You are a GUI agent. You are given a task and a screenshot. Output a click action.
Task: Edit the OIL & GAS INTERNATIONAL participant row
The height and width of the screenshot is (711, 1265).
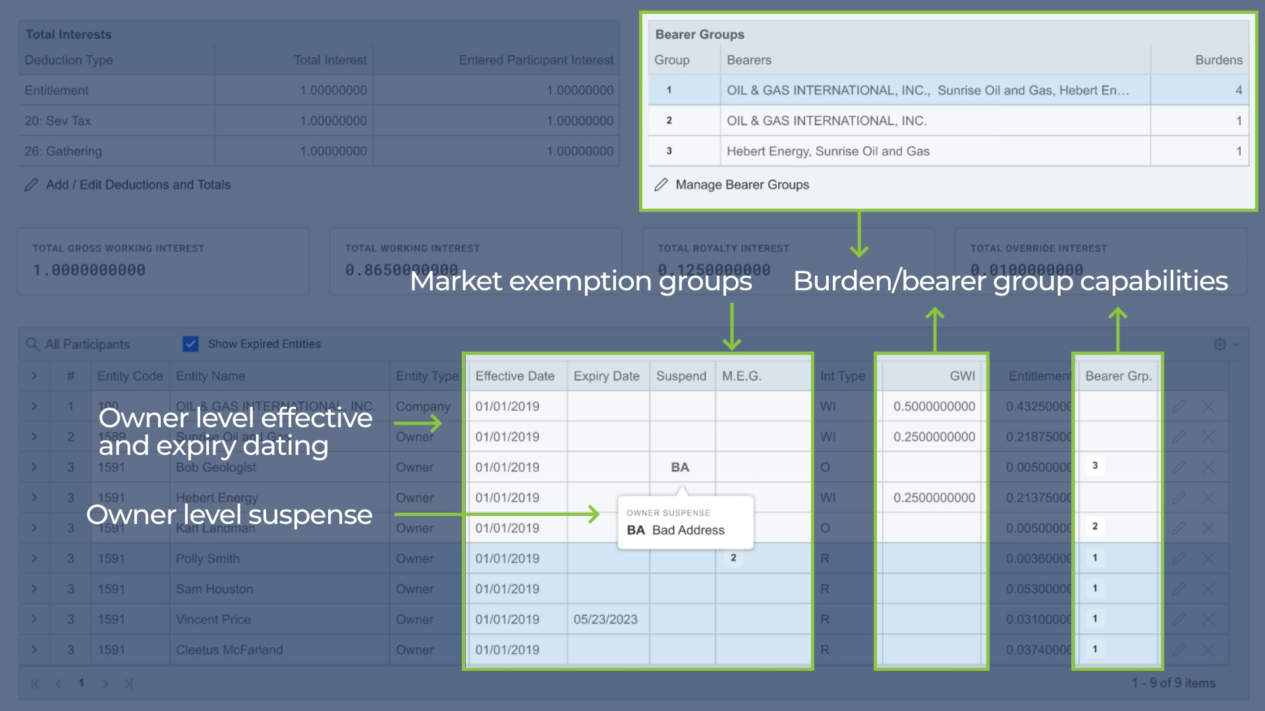[x=1179, y=407]
